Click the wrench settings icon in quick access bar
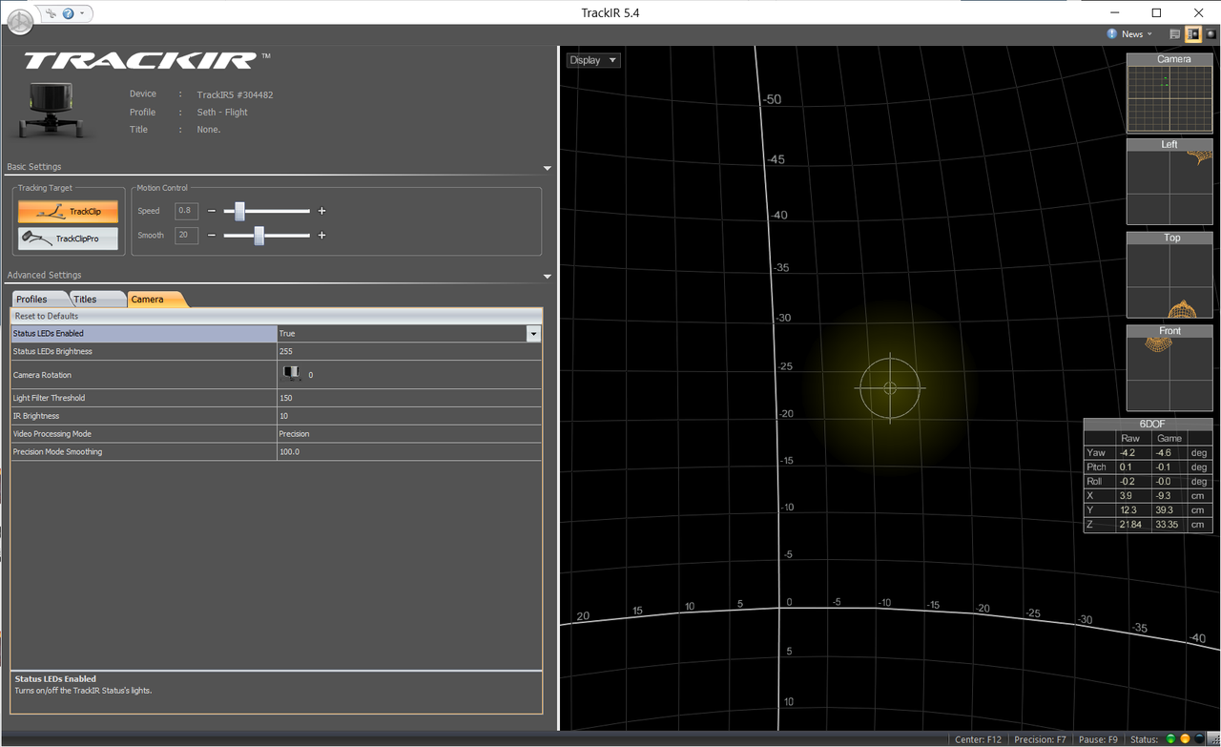 51,13
